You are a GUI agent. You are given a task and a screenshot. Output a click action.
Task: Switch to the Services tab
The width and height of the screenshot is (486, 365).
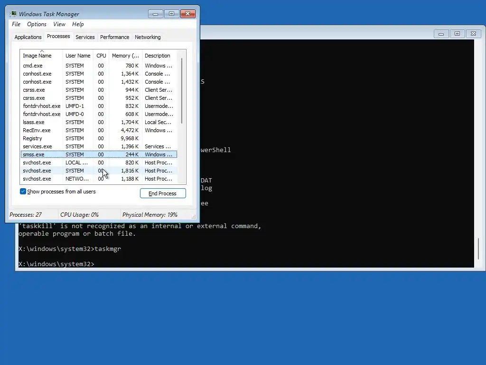(x=85, y=37)
